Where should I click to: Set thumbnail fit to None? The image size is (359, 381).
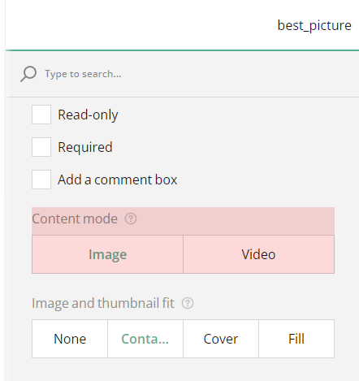[70, 339]
